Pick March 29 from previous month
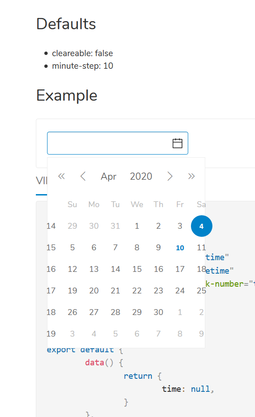Image resolution: width=255 pixels, height=417 pixels. point(73,226)
